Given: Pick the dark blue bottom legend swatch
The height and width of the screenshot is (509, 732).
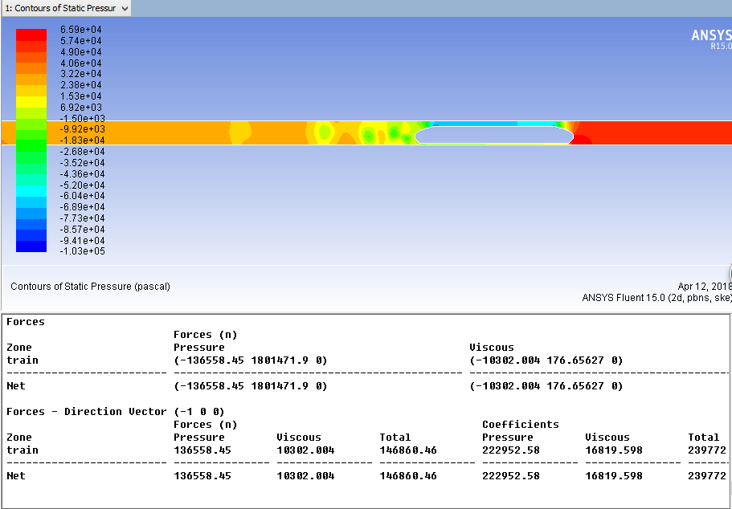Looking at the screenshot, I should click(x=31, y=246).
